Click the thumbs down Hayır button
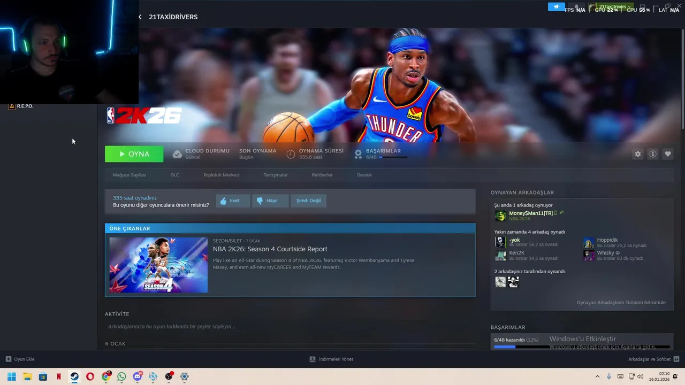685x385 pixels. tap(270, 201)
